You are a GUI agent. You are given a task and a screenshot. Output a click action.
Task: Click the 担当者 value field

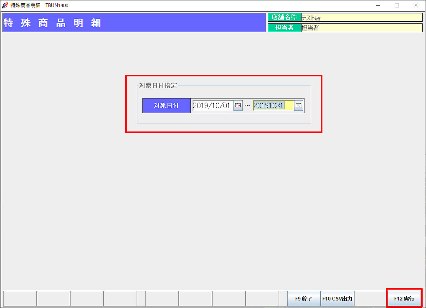pos(362,28)
